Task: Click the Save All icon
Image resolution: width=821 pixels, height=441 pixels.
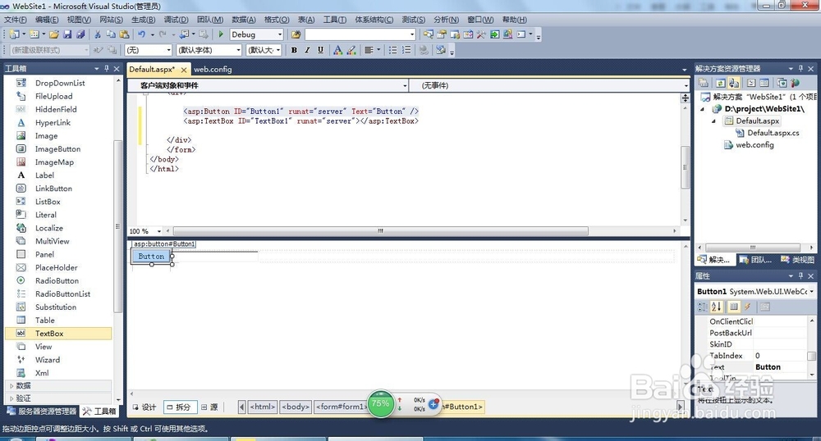Action: click(x=80, y=34)
